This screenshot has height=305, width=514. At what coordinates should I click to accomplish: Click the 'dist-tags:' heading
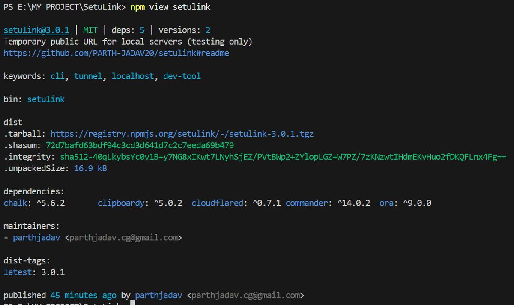coord(27,260)
